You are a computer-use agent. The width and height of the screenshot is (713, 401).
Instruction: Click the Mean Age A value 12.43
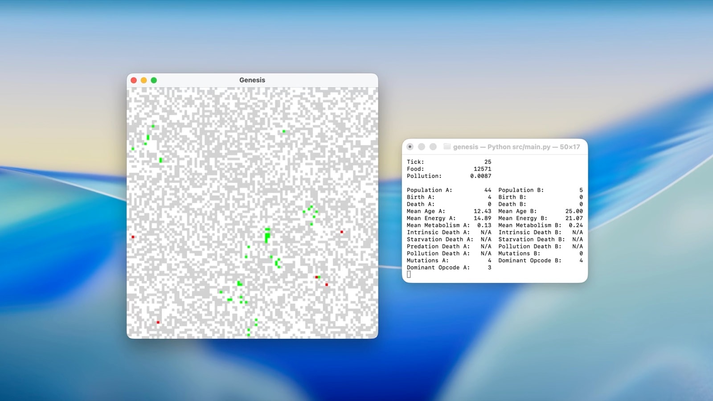pyautogui.click(x=482, y=211)
